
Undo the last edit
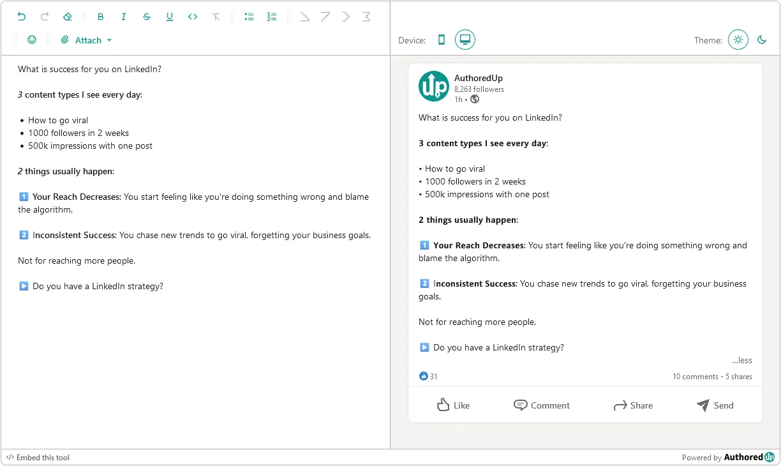22,17
